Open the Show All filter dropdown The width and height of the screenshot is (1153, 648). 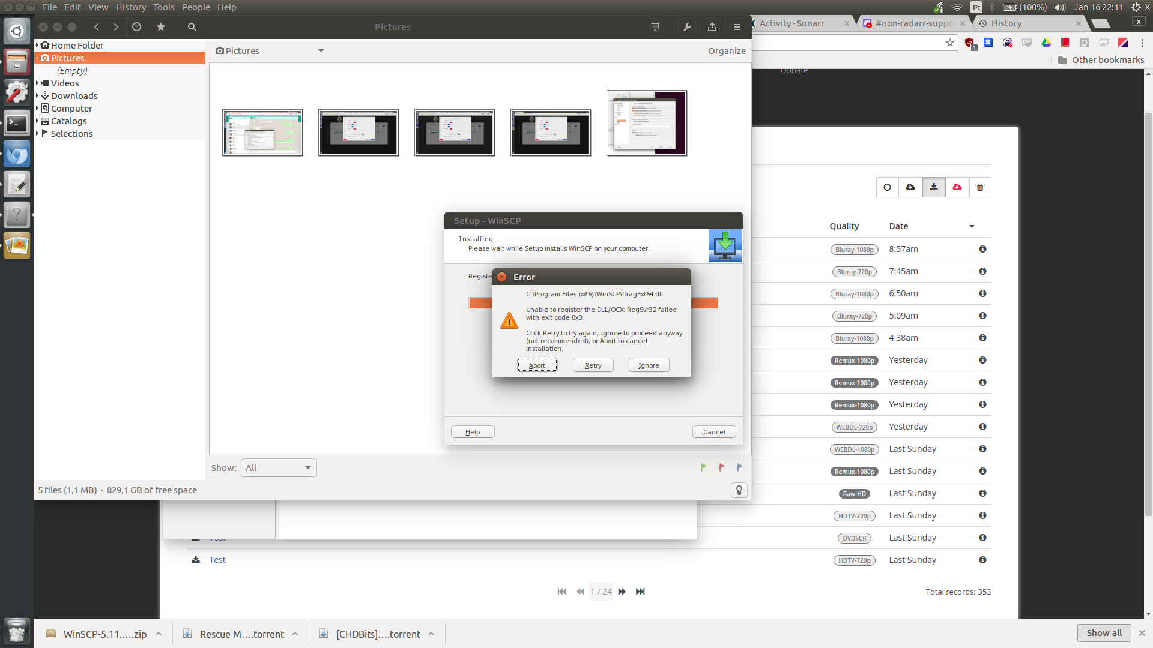tap(279, 468)
